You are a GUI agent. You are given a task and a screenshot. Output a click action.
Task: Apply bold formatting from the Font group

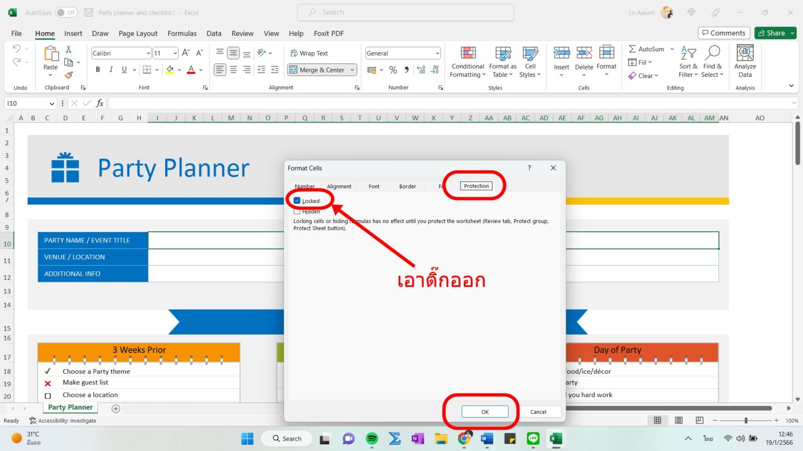click(x=97, y=69)
